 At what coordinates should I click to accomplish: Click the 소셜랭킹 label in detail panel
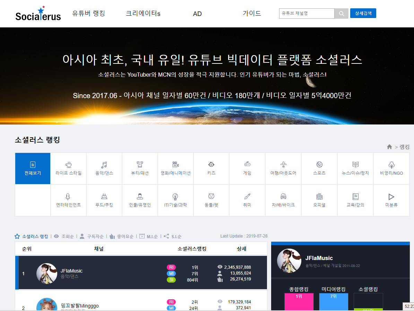368,289
